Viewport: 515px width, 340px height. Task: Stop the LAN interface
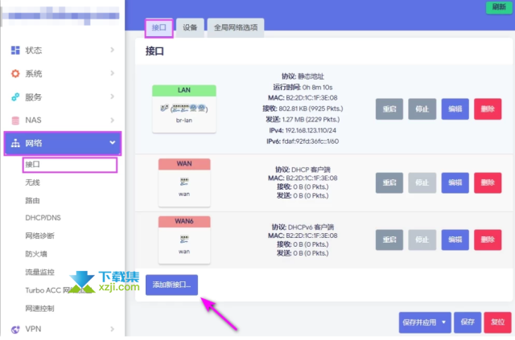tap(422, 109)
